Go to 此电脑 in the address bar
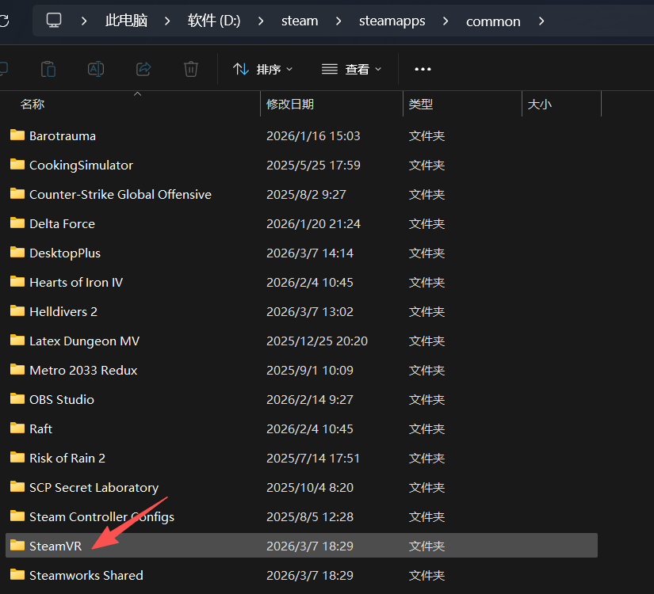Screen dimensions: 654x594 (126, 21)
